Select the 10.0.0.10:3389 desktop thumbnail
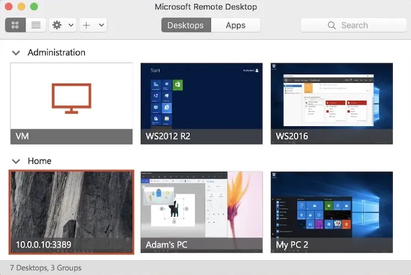The image size is (411, 275). [71, 212]
